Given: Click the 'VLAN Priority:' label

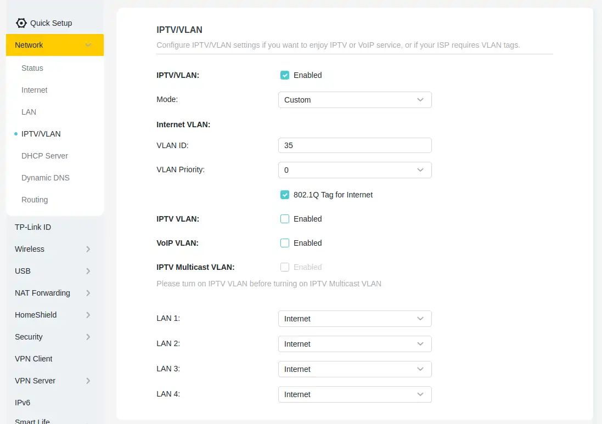Looking at the screenshot, I should coord(181,169).
